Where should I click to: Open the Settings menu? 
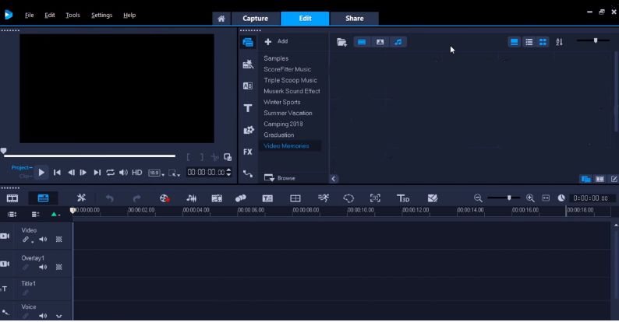101,15
